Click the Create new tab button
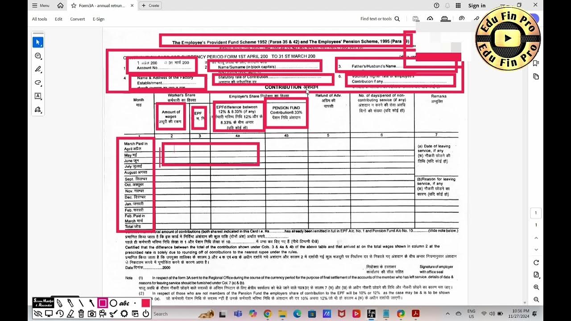571x321 pixels. [150, 5]
